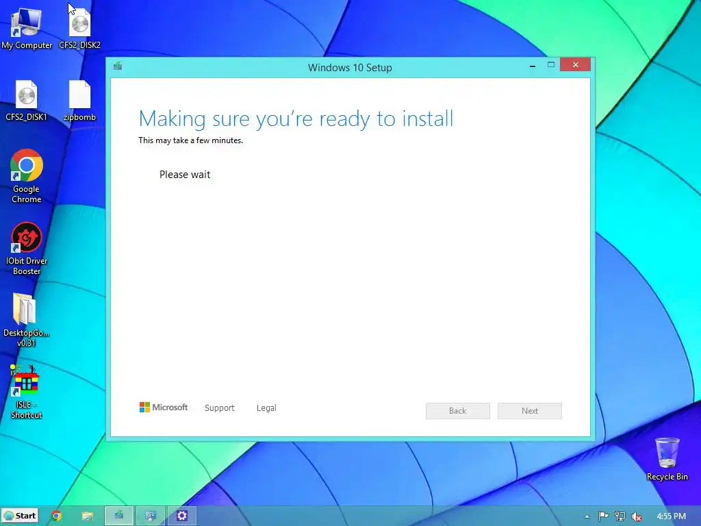Image resolution: width=701 pixels, height=526 pixels.
Task: Select the CFS2_DISK1 disc image icon
Action: pyautogui.click(x=27, y=100)
